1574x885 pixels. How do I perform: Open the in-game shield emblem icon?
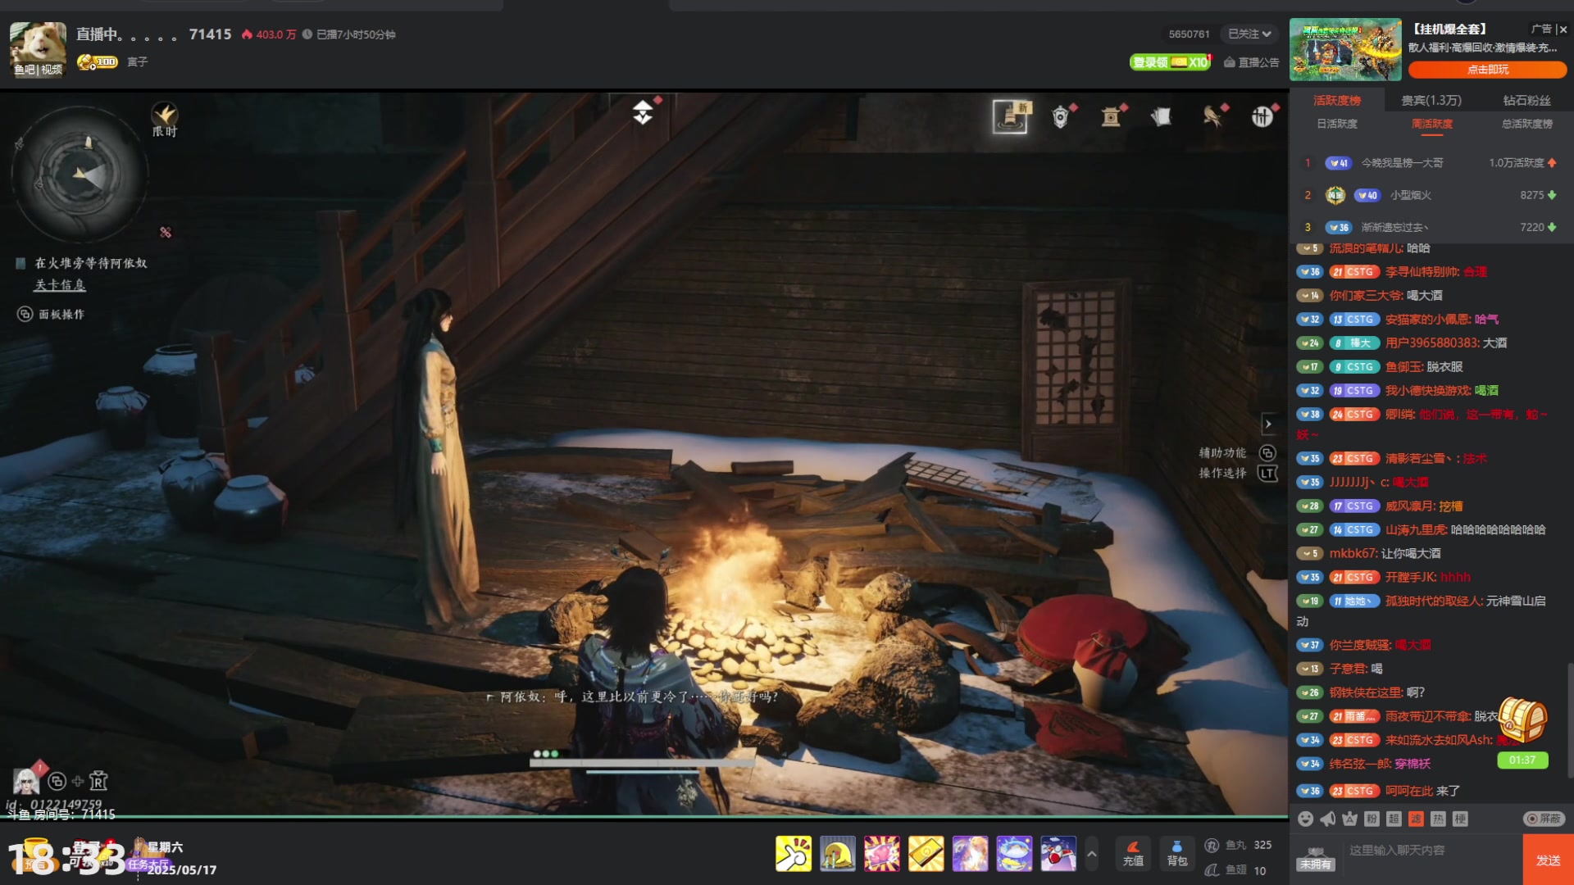click(1061, 117)
